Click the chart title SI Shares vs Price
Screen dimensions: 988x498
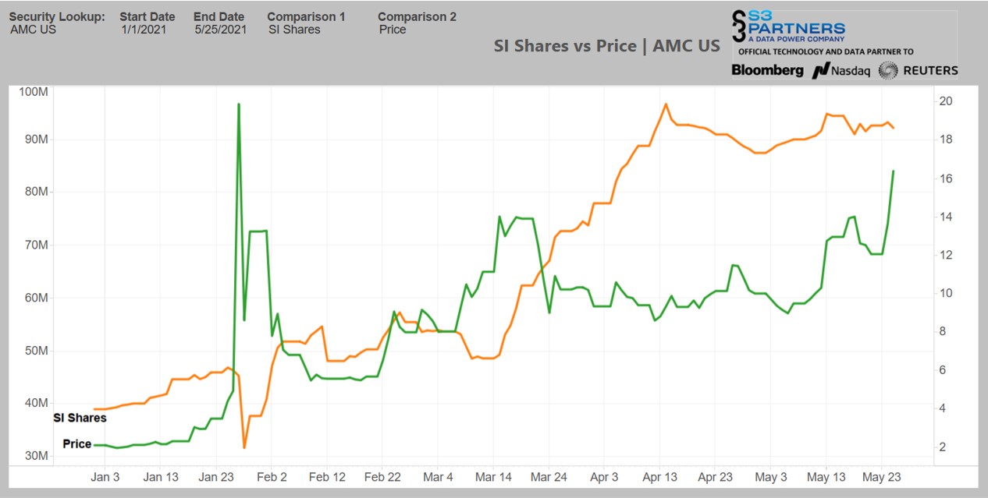click(x=606, y=46)
